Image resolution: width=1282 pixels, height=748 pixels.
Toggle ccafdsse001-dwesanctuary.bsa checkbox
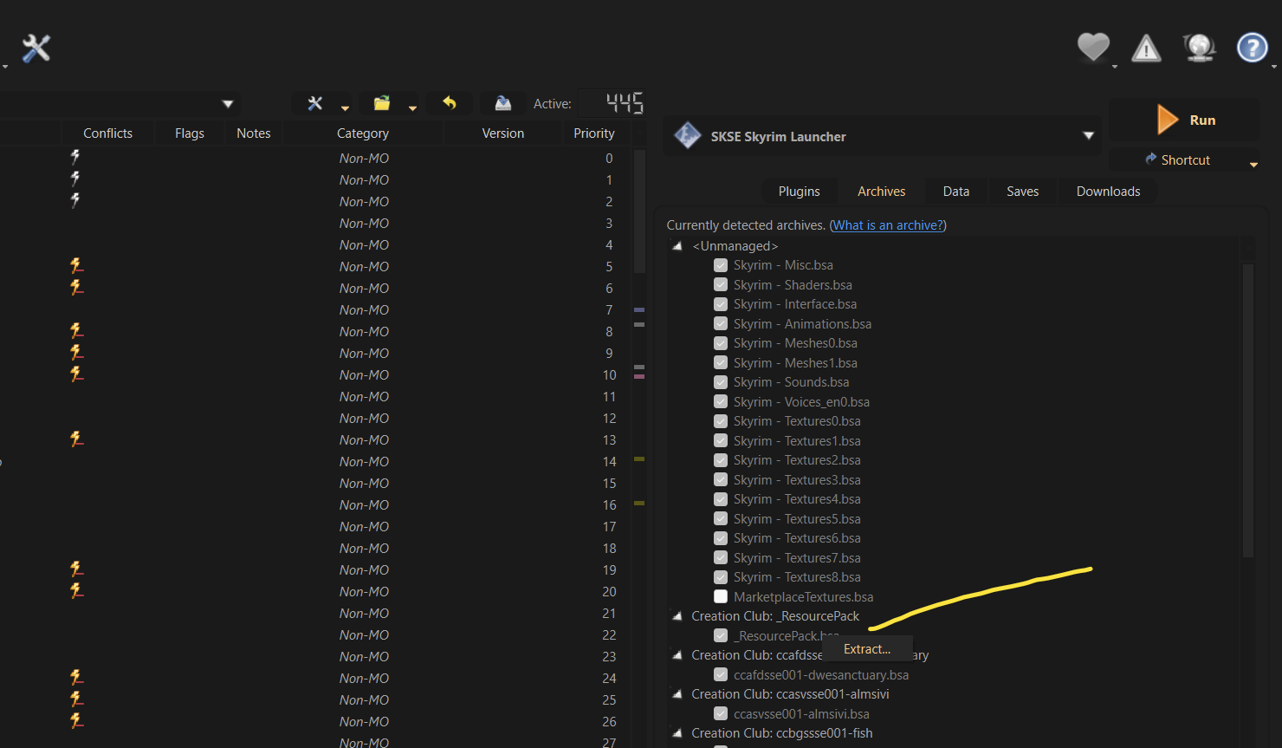coord(721,674)
